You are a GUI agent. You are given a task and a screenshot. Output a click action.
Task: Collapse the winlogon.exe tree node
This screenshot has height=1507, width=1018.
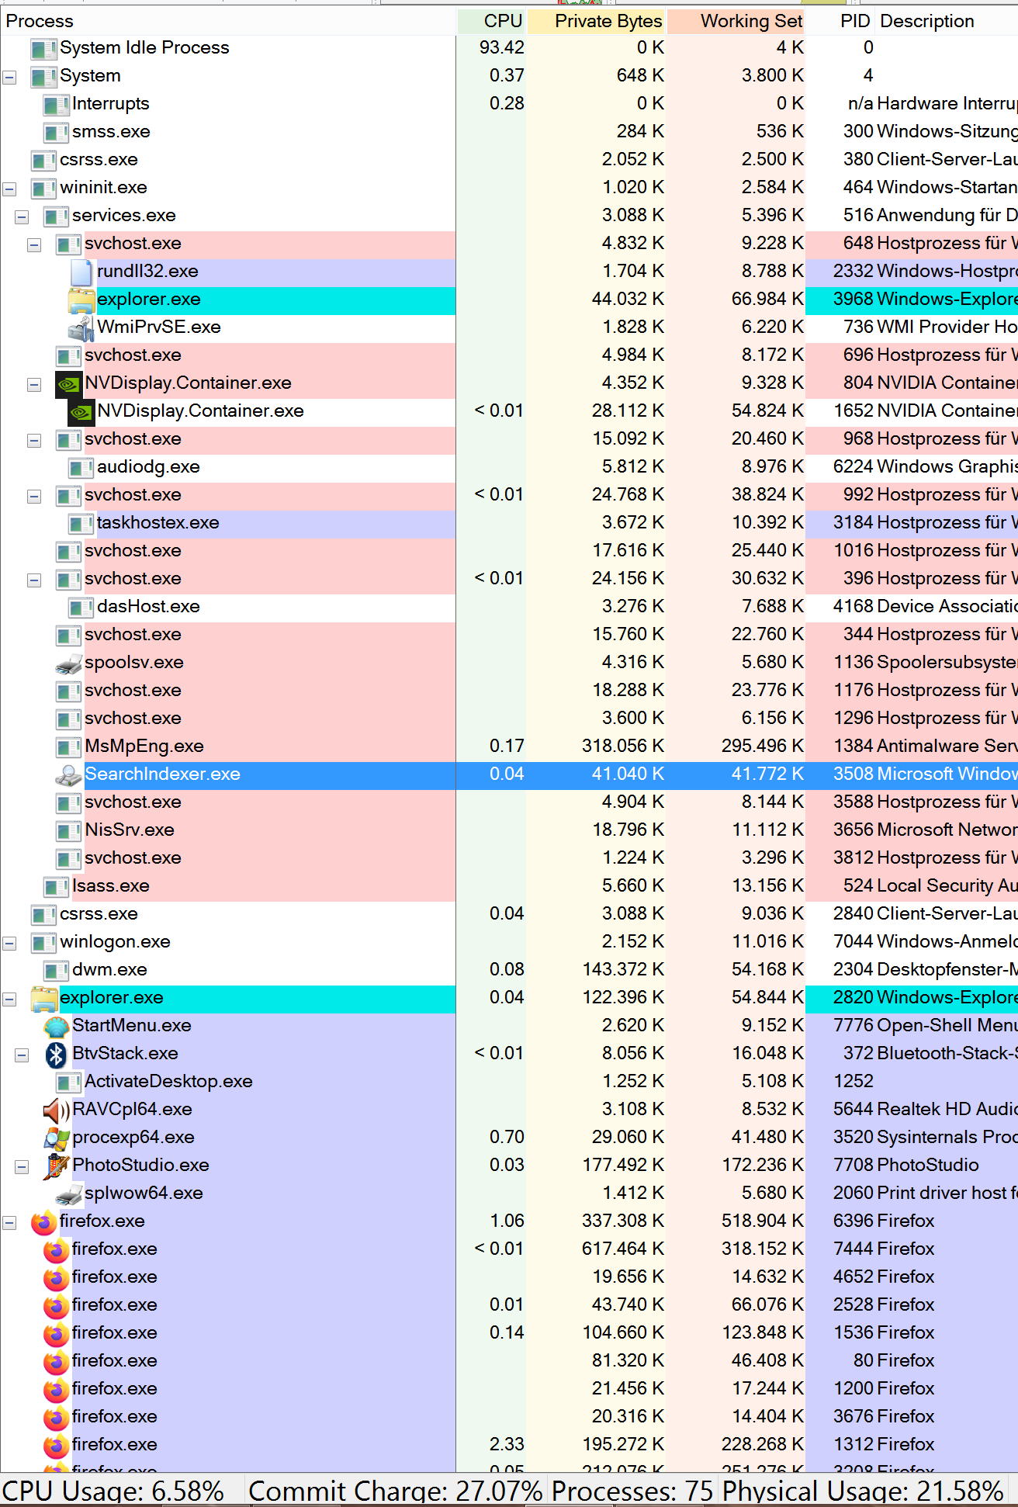point(9,943)
